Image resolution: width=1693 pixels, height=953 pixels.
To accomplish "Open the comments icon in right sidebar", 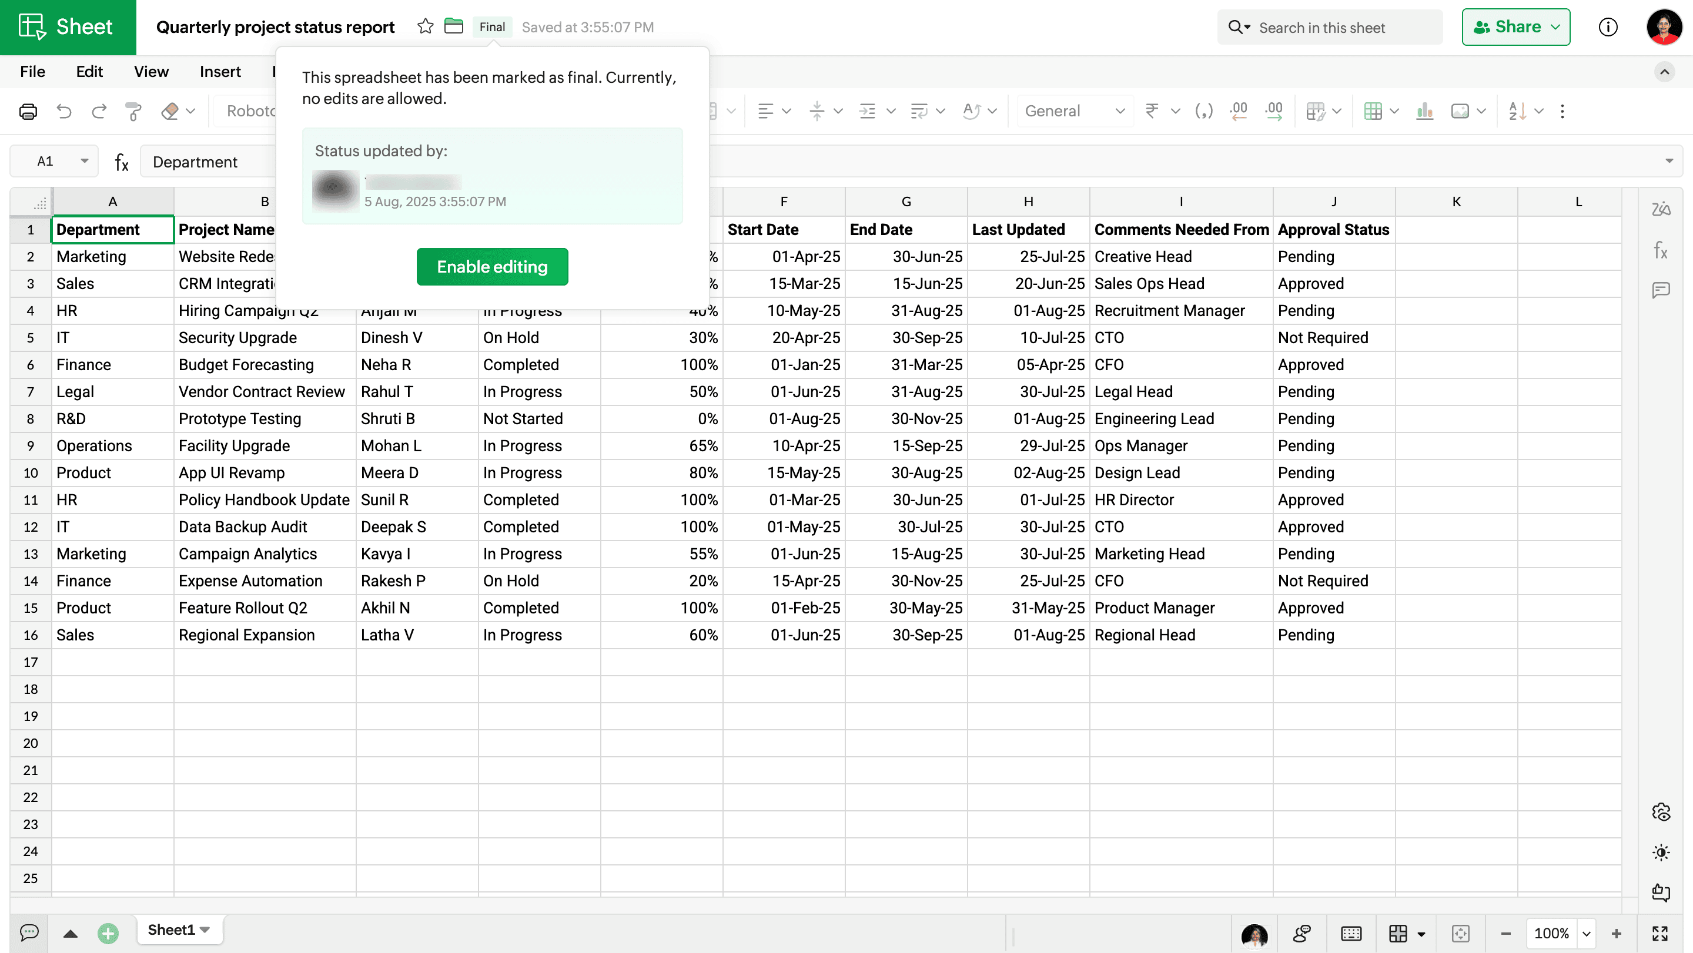I will (x=1661, y=290).
